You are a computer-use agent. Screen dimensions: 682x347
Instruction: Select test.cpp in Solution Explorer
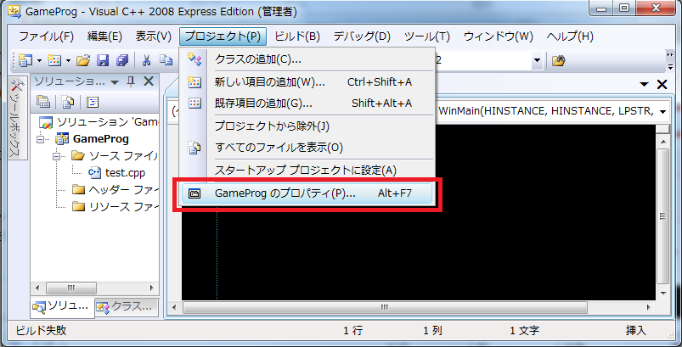coord(116,172)
